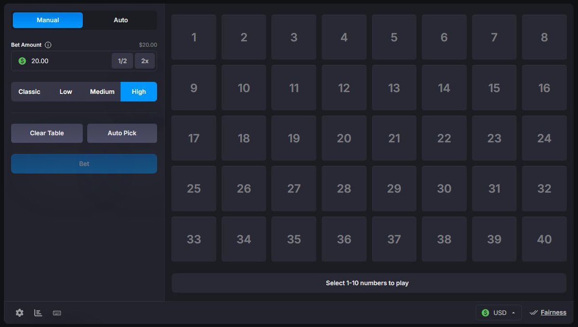Open the live stats chart icon
Viewport: 578px width, 327px height.
[38, 313]
